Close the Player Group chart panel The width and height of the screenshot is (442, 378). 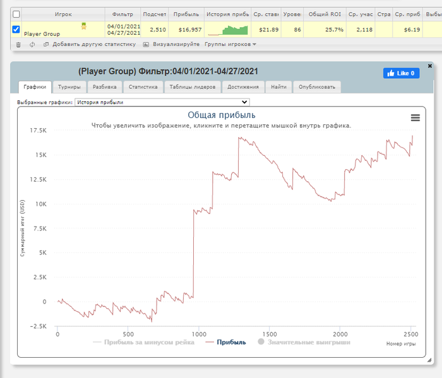pos(429,66)
